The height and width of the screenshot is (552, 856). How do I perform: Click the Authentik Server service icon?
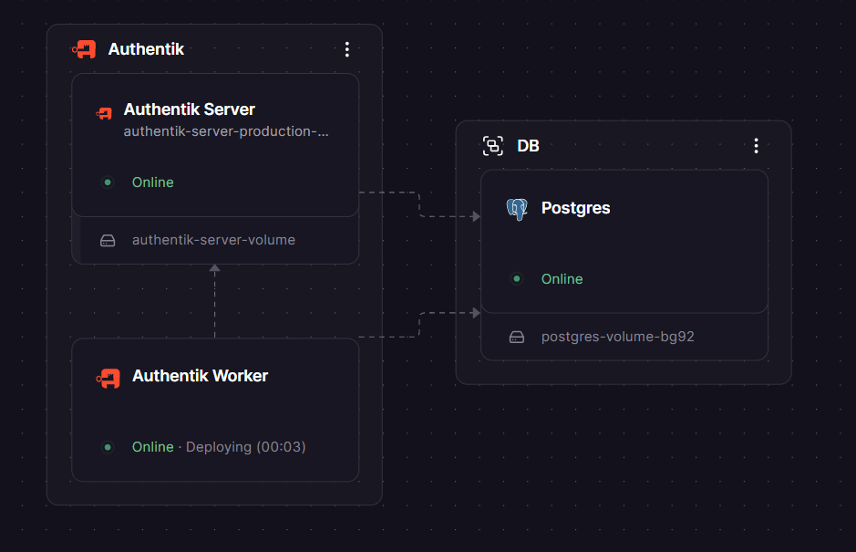104,113
